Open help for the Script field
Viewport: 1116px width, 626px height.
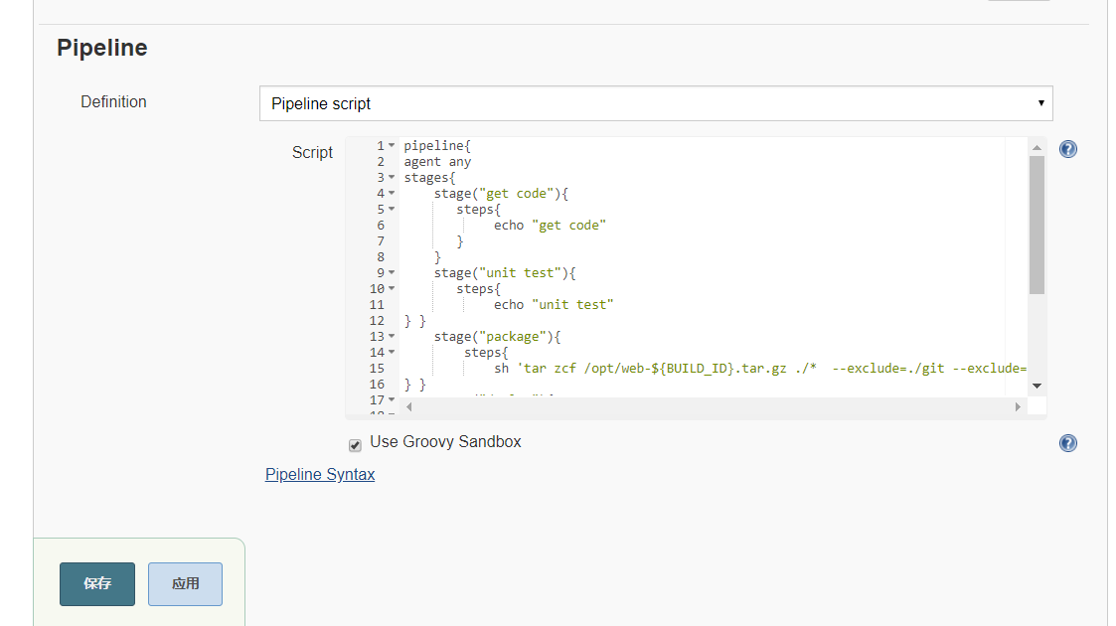coord(1068,149)
